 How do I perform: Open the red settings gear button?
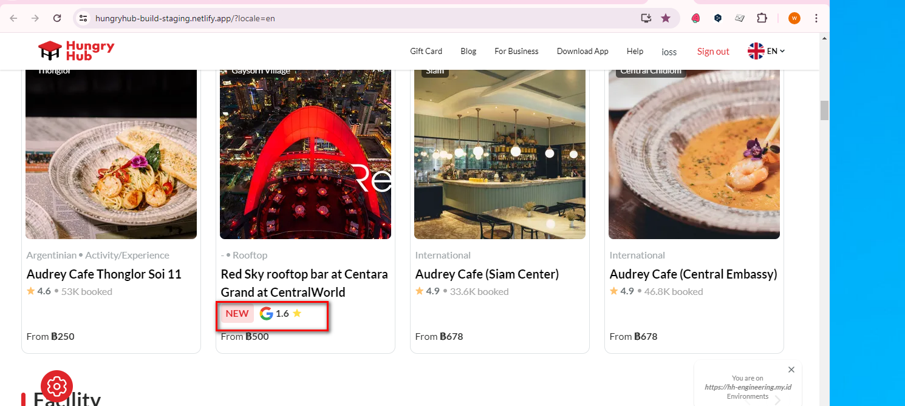56,386
